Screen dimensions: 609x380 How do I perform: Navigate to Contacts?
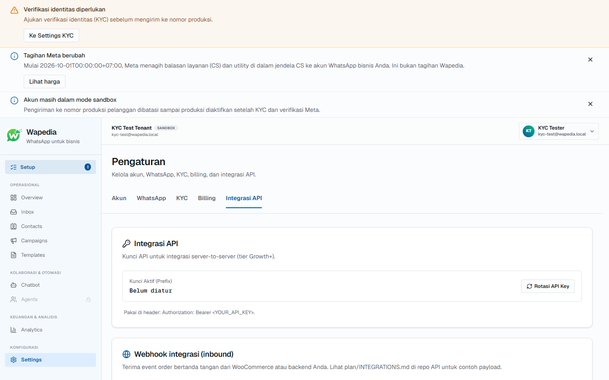(50, 226)
